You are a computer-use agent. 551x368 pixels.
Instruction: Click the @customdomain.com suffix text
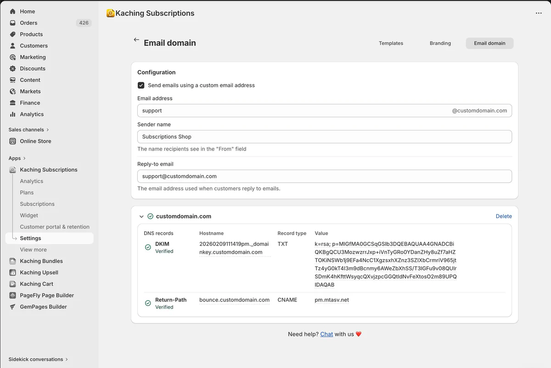click(x=479, y=111)
